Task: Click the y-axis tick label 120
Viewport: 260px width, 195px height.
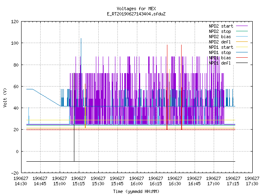Action: [15, 22]
